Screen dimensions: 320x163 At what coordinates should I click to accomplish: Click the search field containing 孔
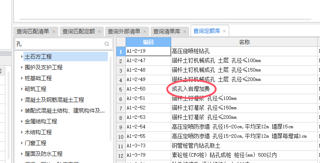click(64, 44)
